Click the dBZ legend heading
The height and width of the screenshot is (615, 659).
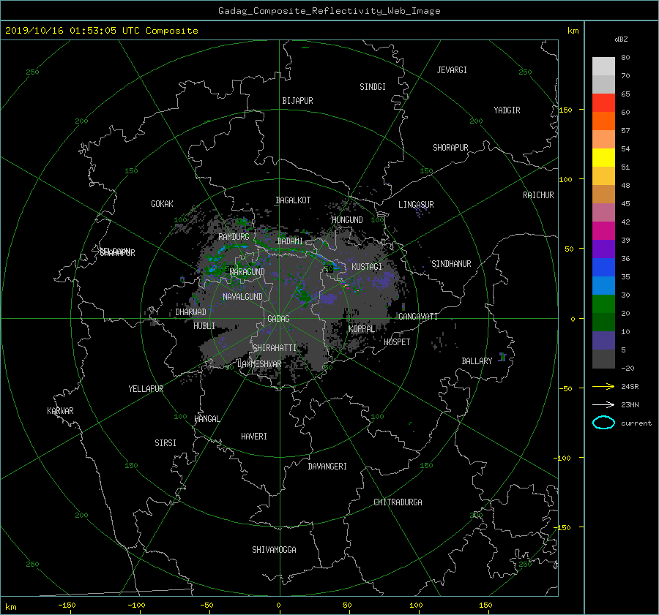[621, 39]
